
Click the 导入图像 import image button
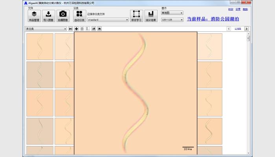pyautogui.click(x=48, y=16)
